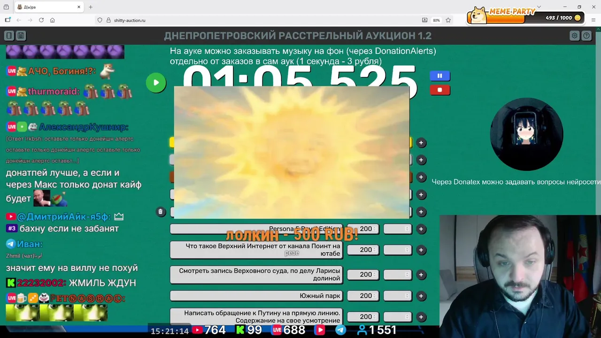Image resolution: width=601 pixels, height=338 pixels.
Task: Click install/save icon in address bar
Action: tap(424, 20)
